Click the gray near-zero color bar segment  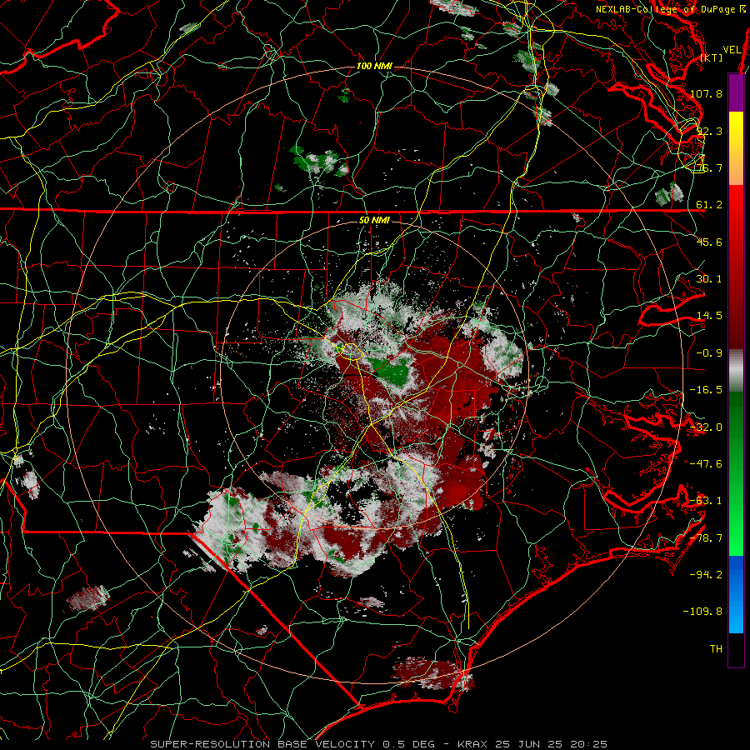coord(736,371)
